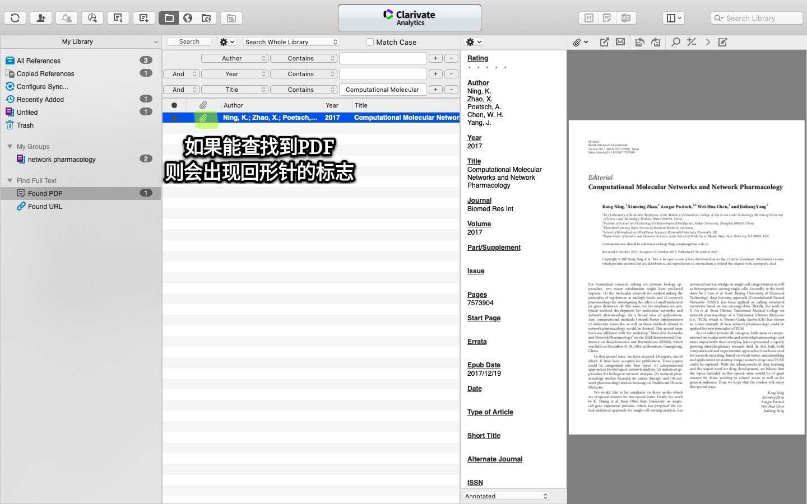Open the Contains dropdown in the Author row
The height and width of the screenshot is (504, 807).
tap(304, 58)
